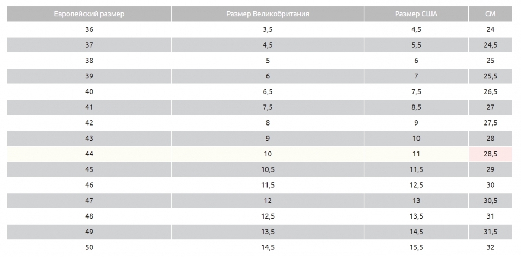
Task: Select US size 11 cell
Action: point(416,154)
